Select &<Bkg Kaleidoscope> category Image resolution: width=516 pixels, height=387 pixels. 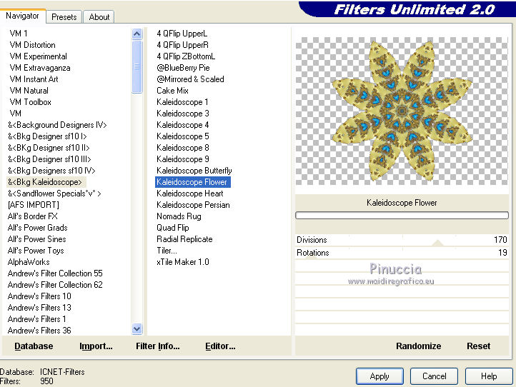tap(45, 182)
